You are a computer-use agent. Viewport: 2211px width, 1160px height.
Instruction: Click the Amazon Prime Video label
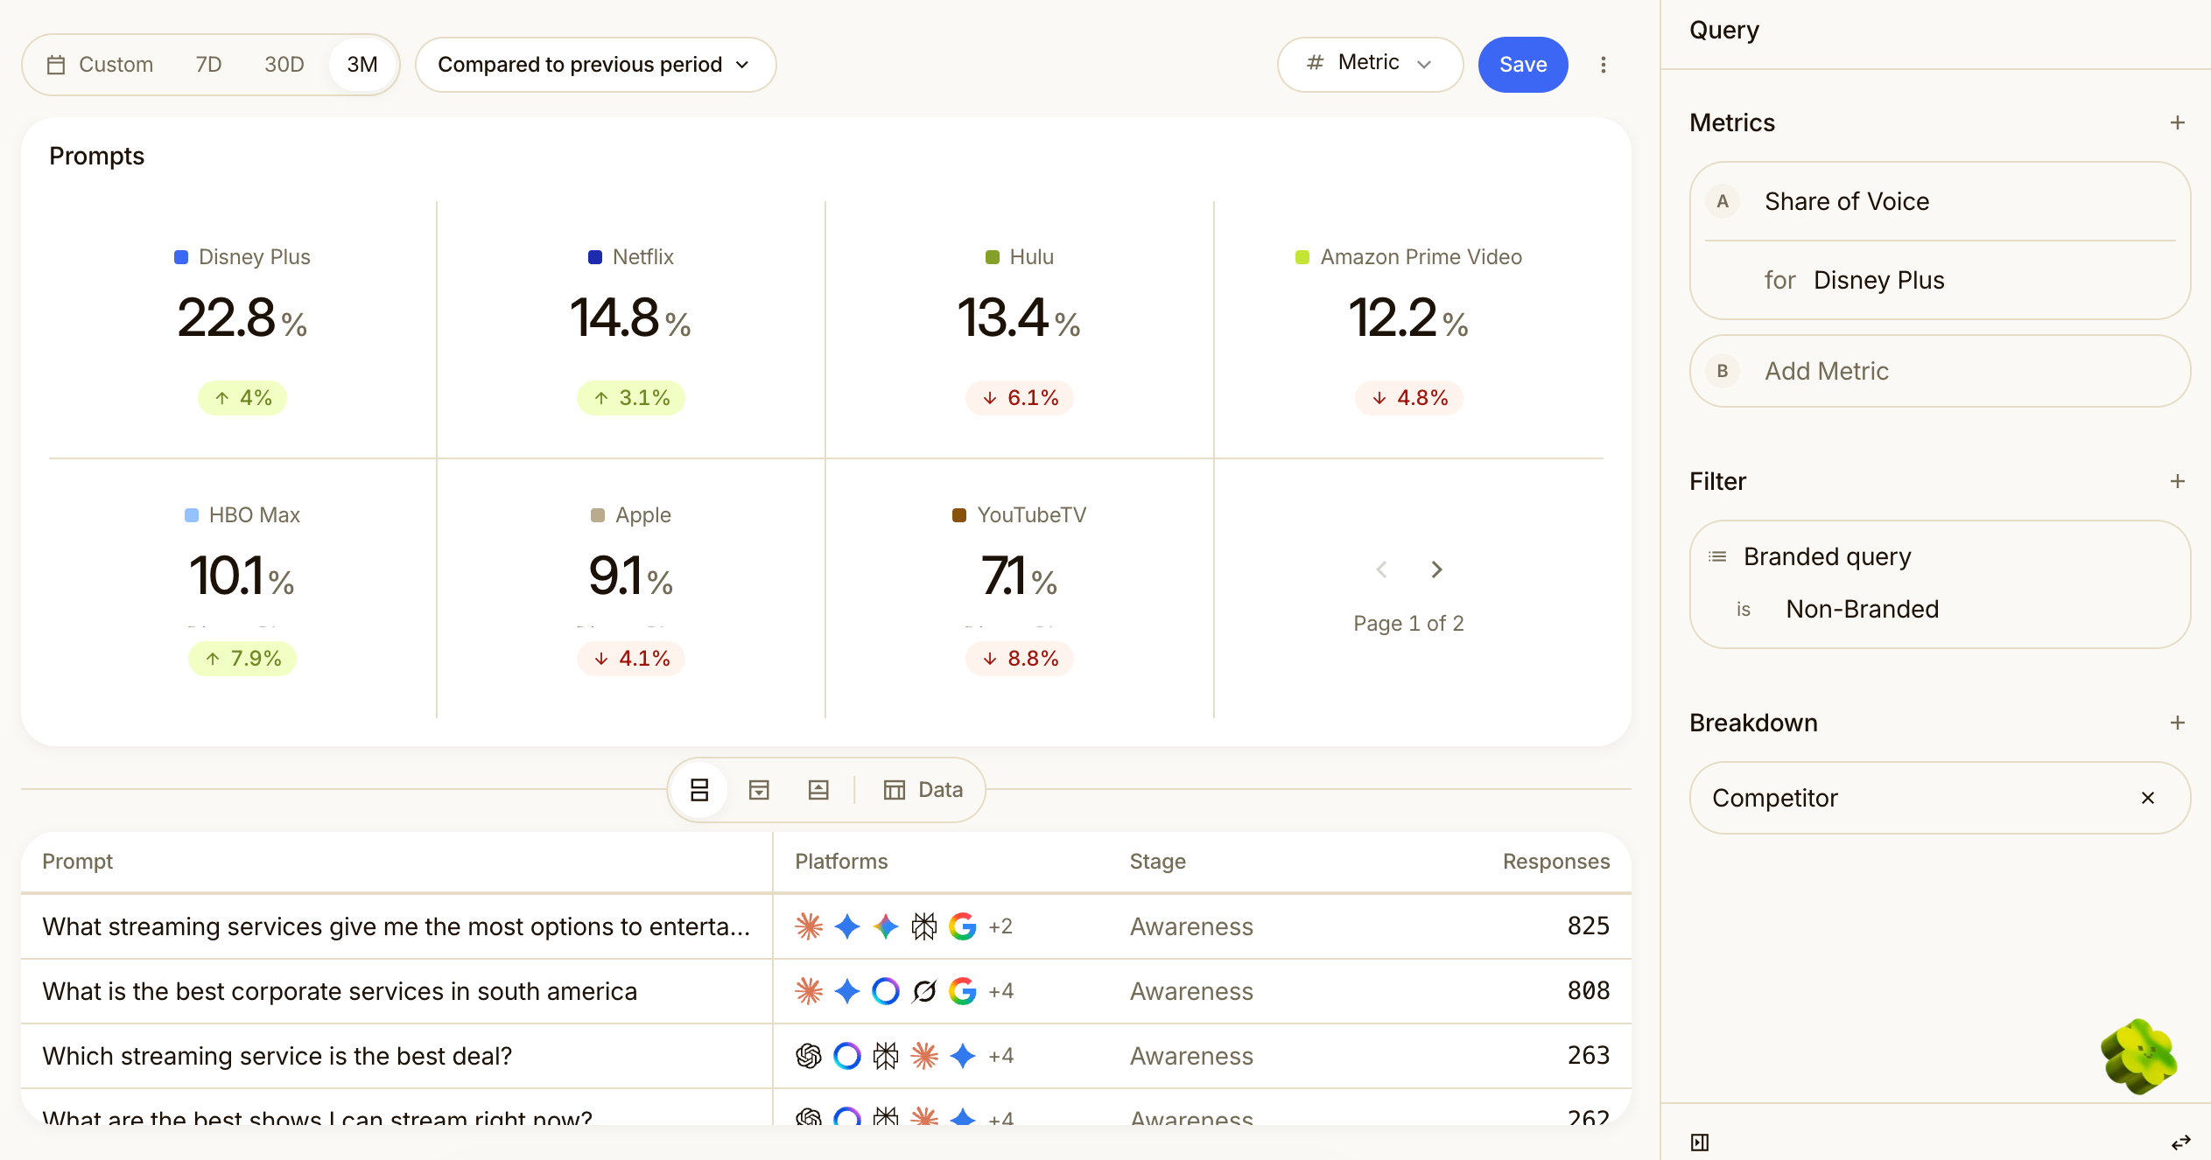click(x=1421, y=257)
